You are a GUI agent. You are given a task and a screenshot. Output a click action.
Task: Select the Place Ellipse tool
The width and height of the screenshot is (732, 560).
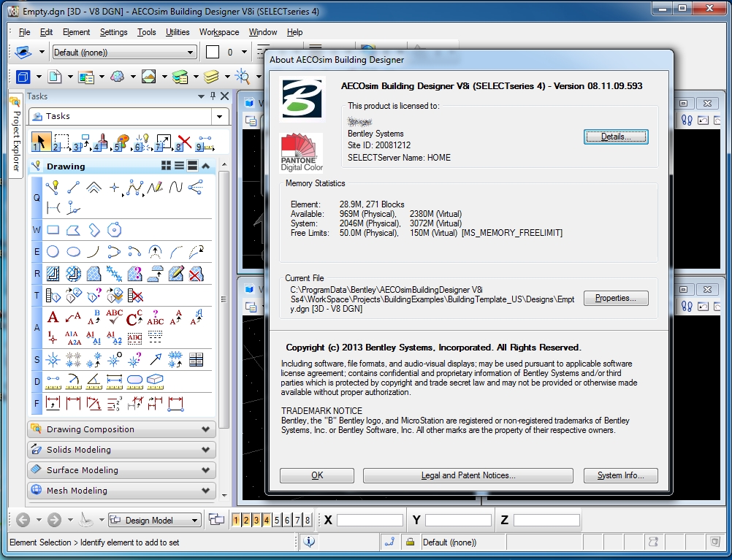(x=73, y=252)
